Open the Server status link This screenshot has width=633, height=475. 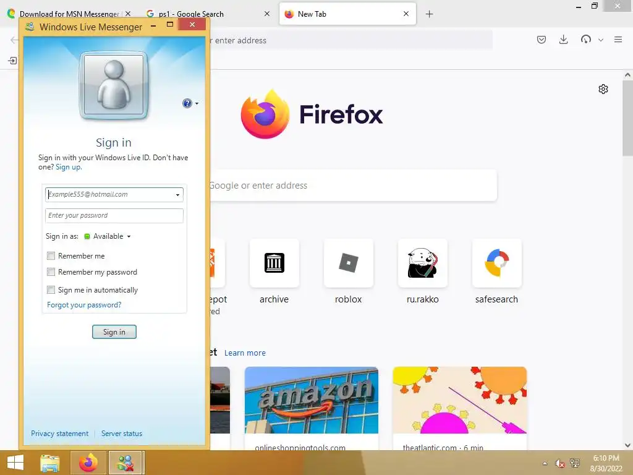(x=122, y=434)
